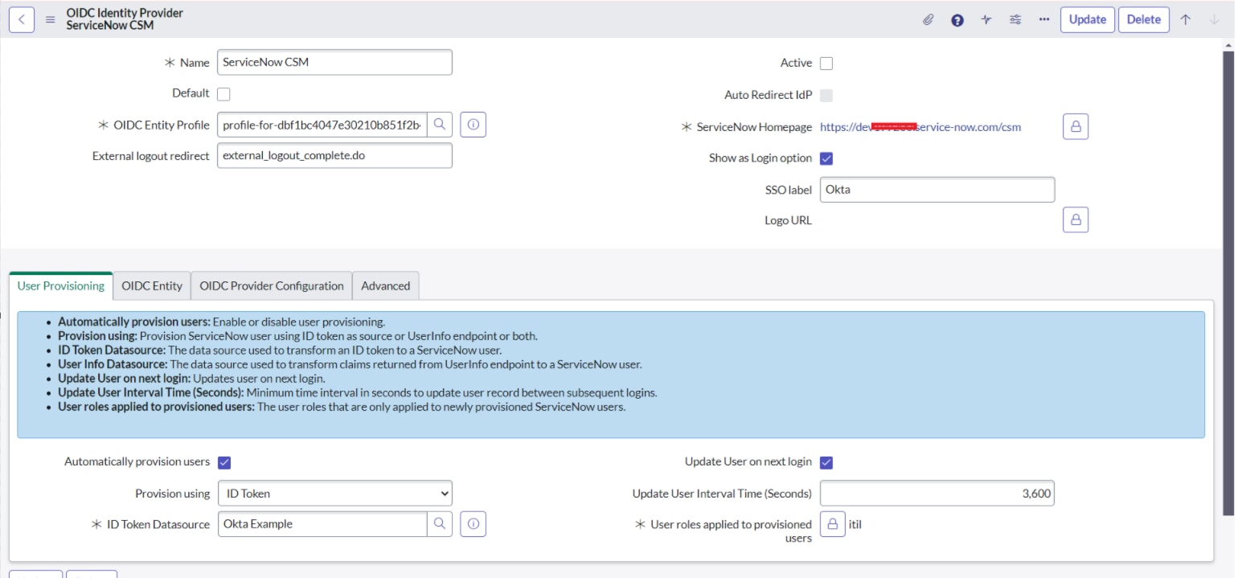Open the personalize form sliders icon
The image size is (1238, 578).
tap(1015, 18)
